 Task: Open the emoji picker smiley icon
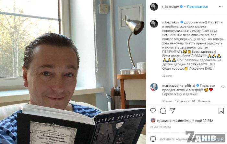click(x=153, y=139)
